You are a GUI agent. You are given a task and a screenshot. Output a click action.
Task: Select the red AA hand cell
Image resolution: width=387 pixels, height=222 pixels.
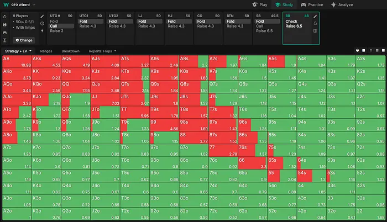coord(15,61)
